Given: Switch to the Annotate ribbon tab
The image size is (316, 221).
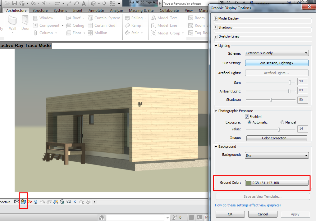Looking at the screenshot, I should [x=96, y=10].
